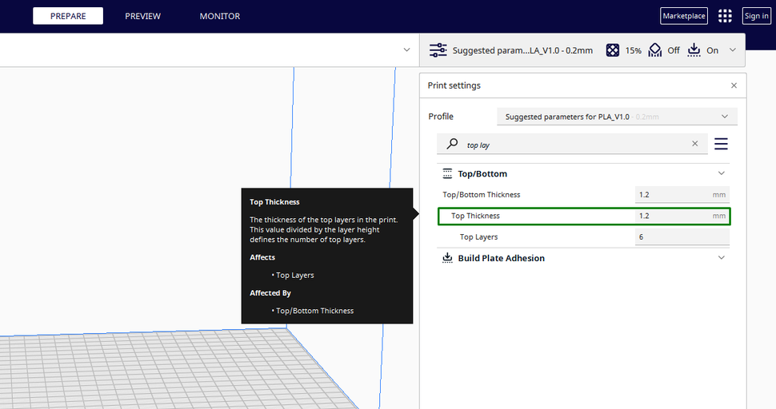Switch to the PREVIEW tab
The width and height of the screenshot is (776, 409).
(x=142, y=16)
